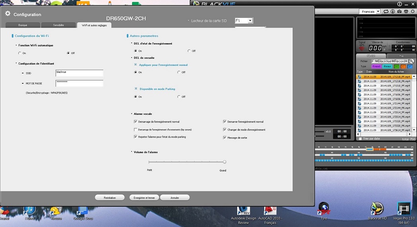This screenshot has height=227, width=417.
Task: Click the compass icon in BlackVue toolbar
Action: pos(393,12)
